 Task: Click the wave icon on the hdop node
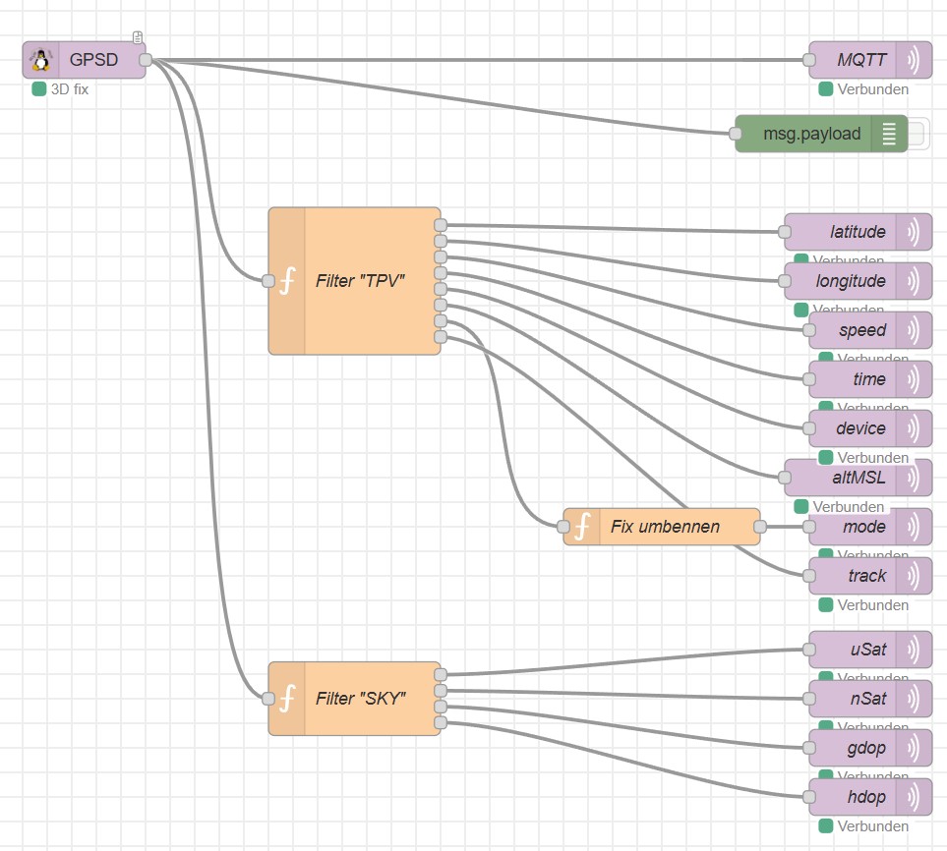point(916,797)
